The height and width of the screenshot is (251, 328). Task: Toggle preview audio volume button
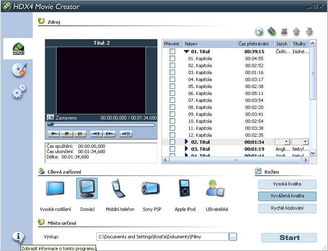(126, 134)
